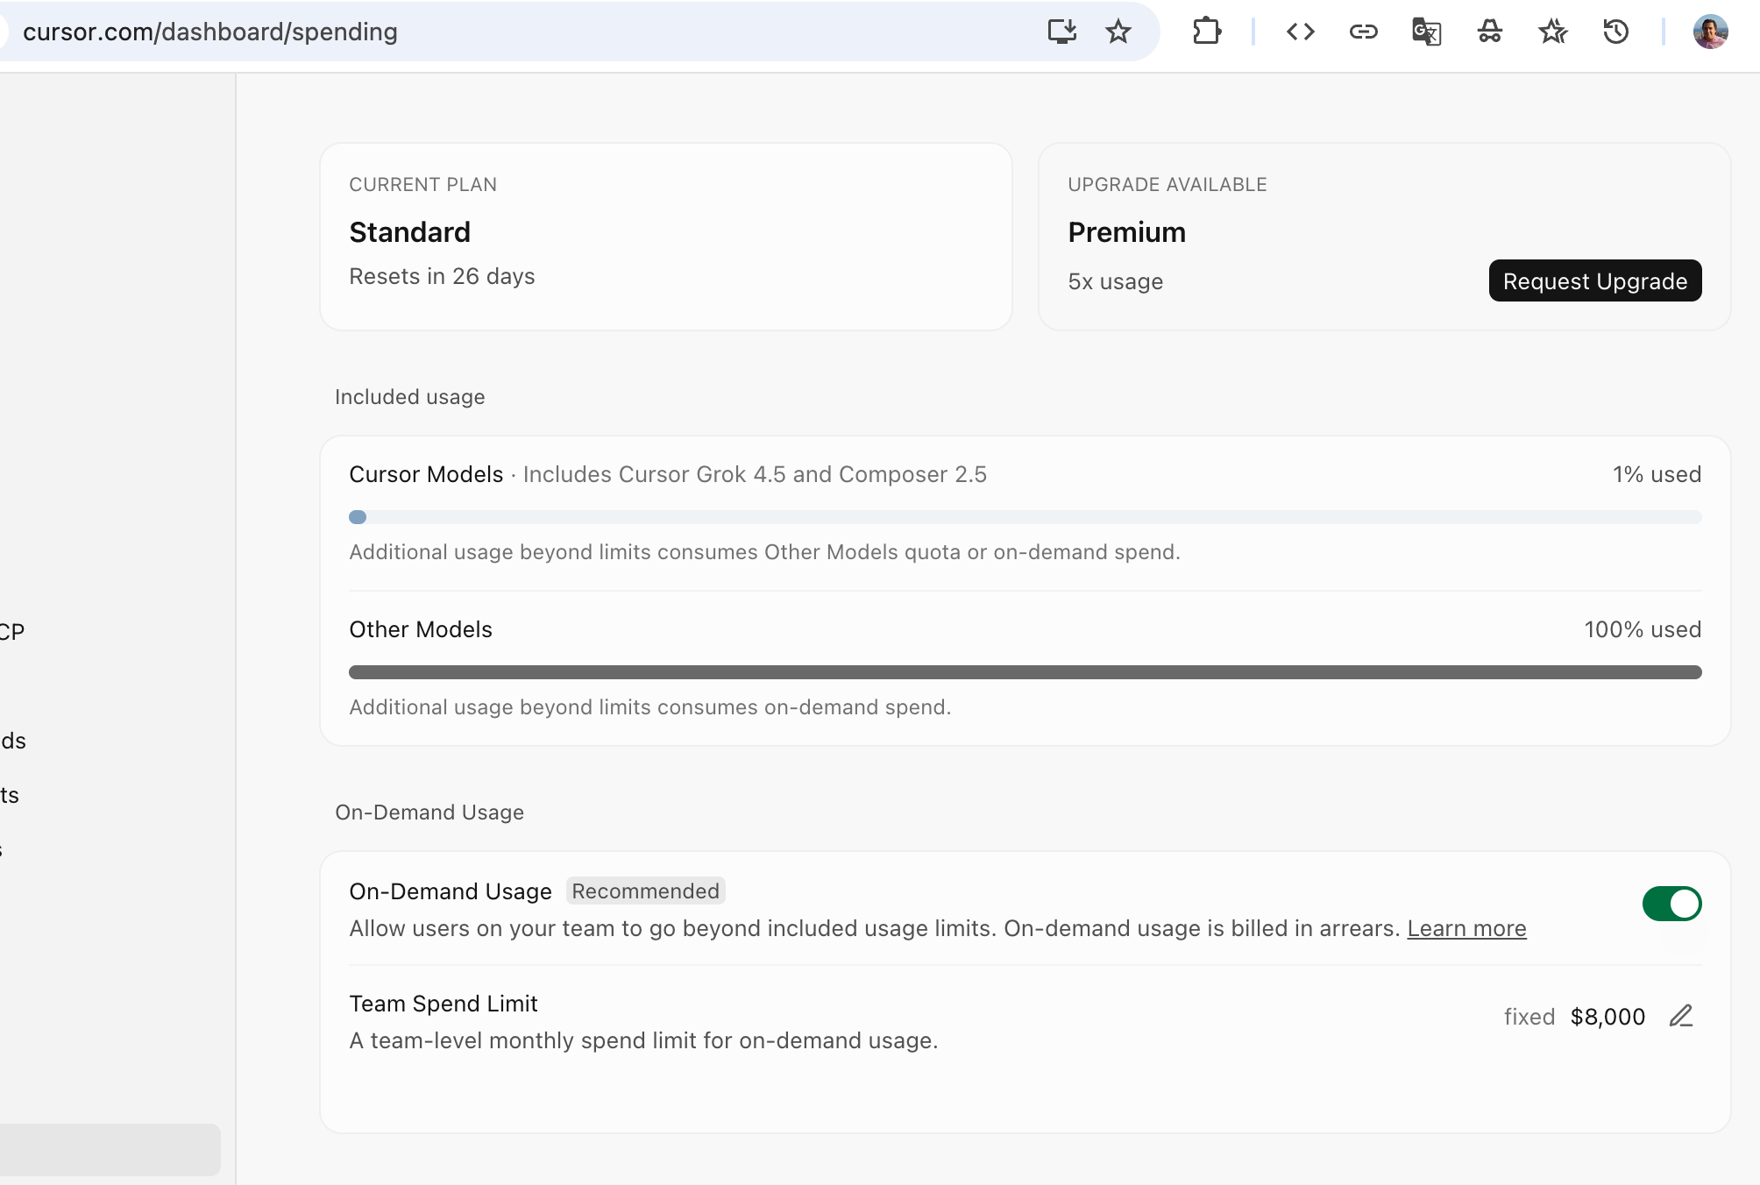Click the "Allow users on your team" description

875,928
